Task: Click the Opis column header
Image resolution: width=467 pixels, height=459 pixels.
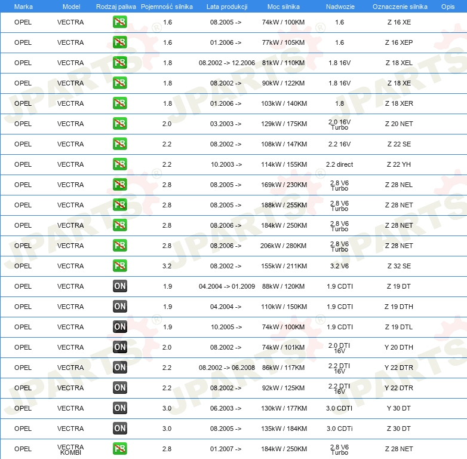Action: 448,7
